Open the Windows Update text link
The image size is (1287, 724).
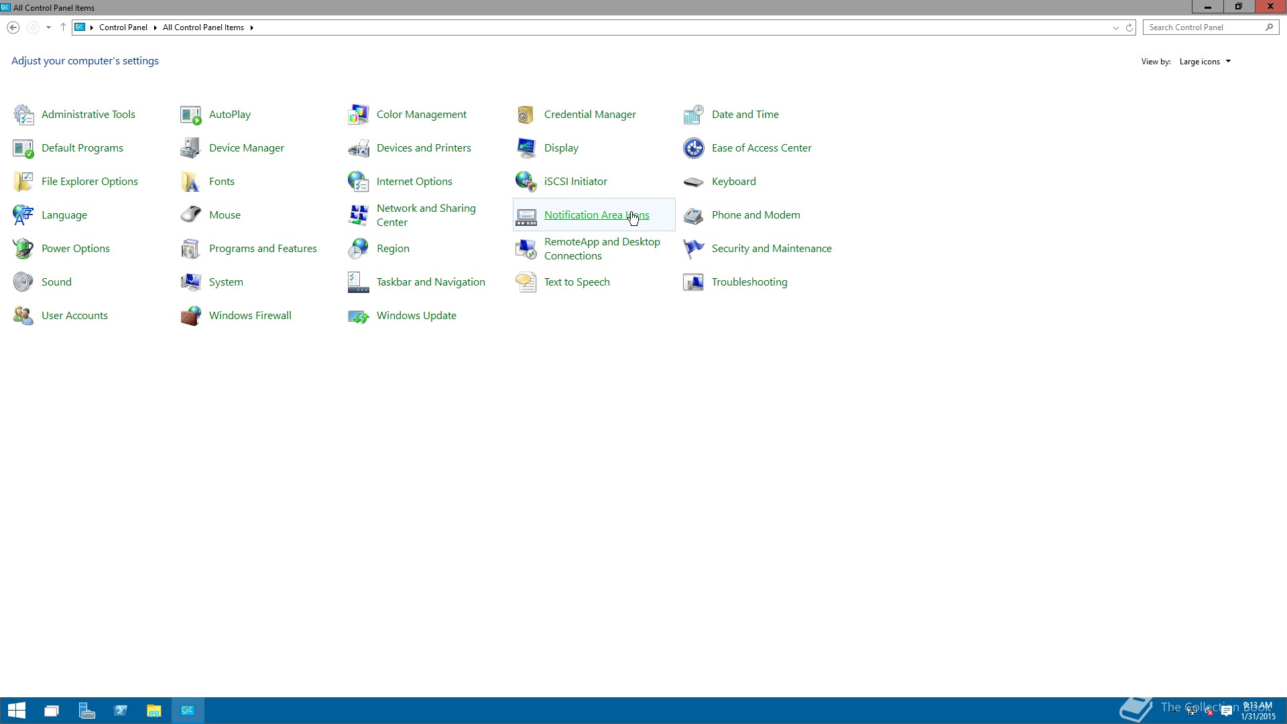coord(416,316)
